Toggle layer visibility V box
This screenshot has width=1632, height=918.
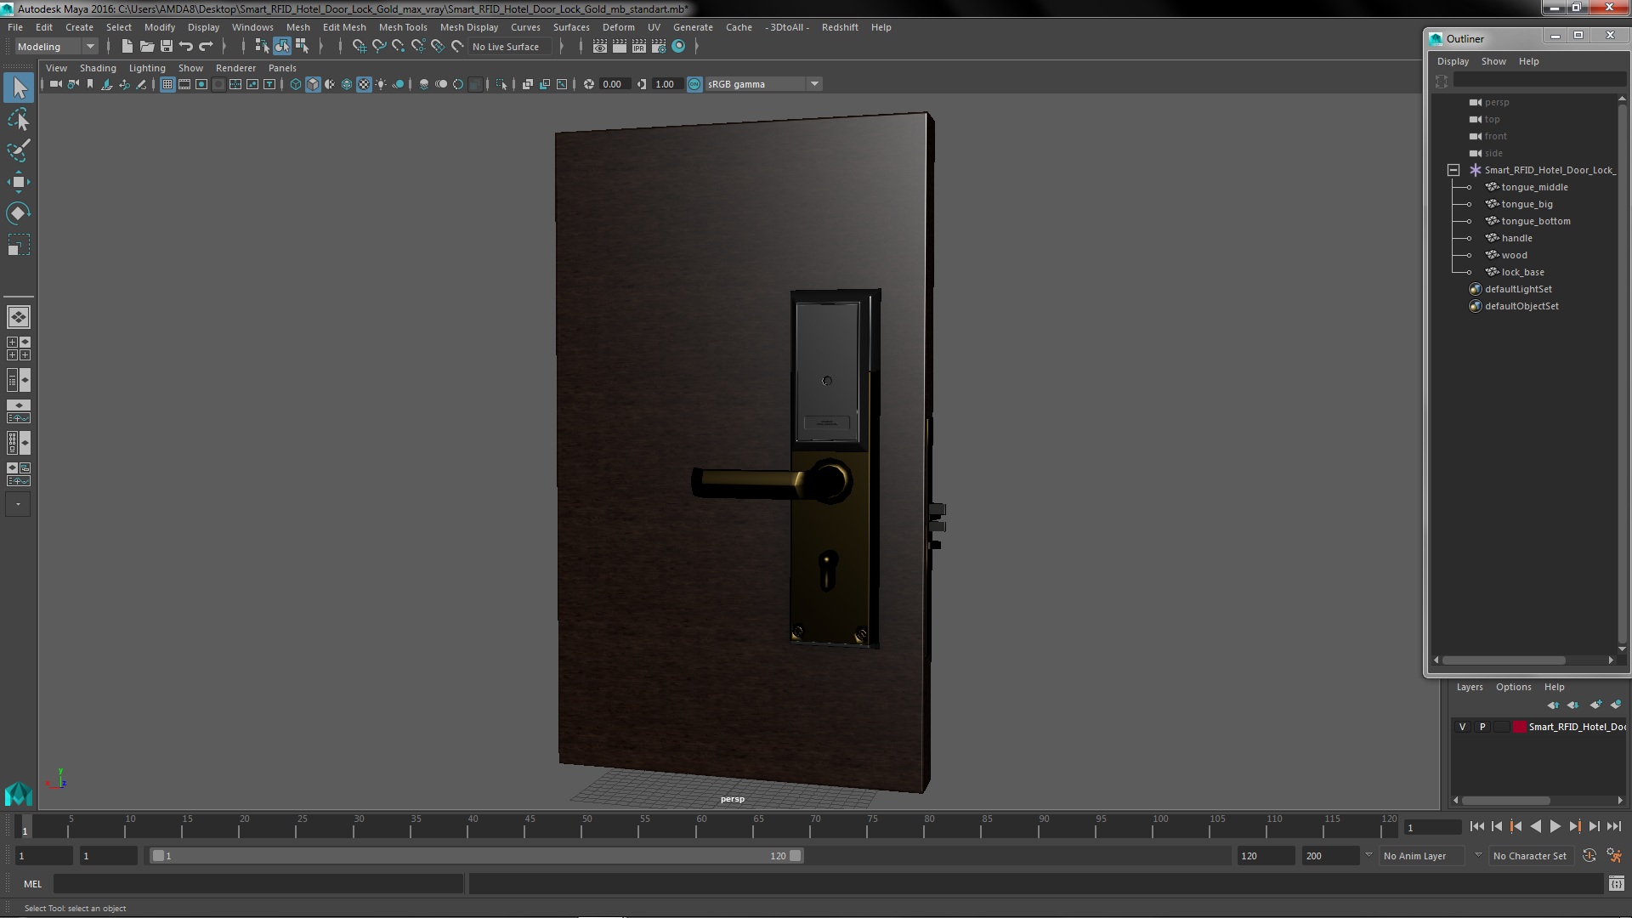[1462, 727]
